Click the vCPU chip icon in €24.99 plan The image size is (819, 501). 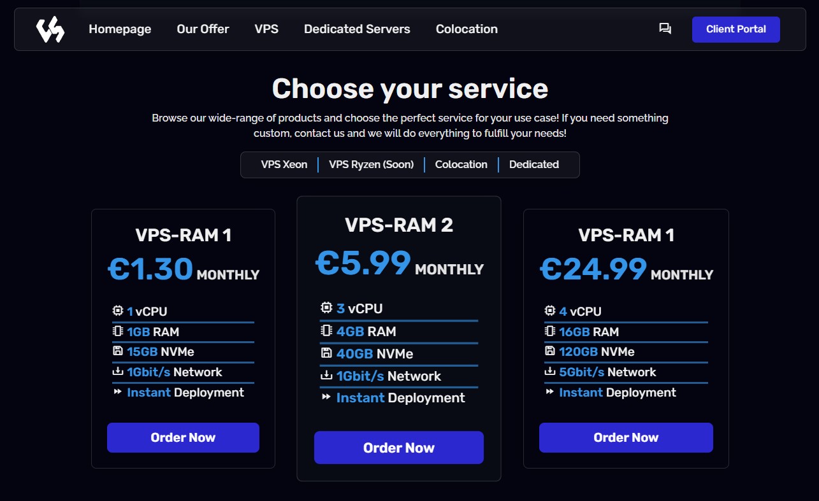pyautogui.click(x=550, y=311)
